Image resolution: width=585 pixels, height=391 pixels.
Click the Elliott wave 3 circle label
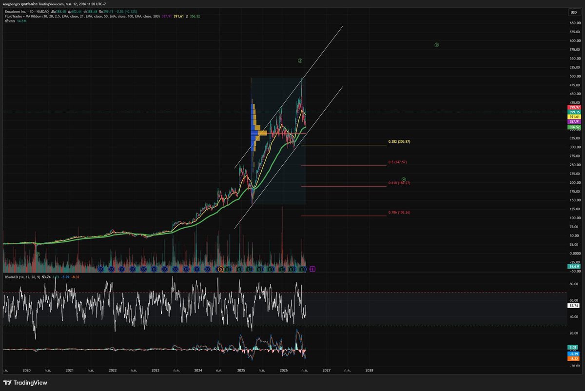300,61
